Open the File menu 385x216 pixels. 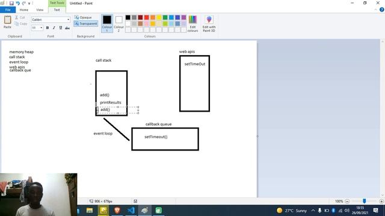click(8, 10)
